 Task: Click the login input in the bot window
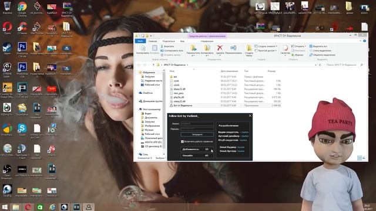click(x=197, y=124)
